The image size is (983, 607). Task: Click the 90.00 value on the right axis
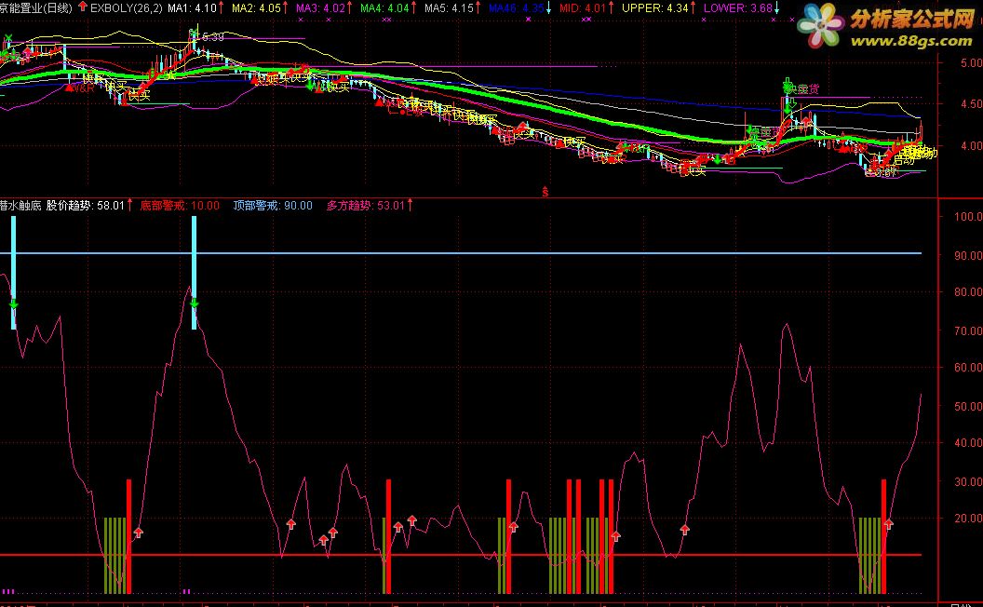pos(968,255)
